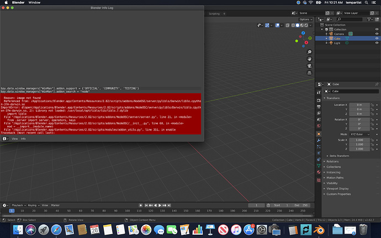381x238 pixels.
Task: Switch to the Scripting workspace tab
Action: click(x=214, y=14)
